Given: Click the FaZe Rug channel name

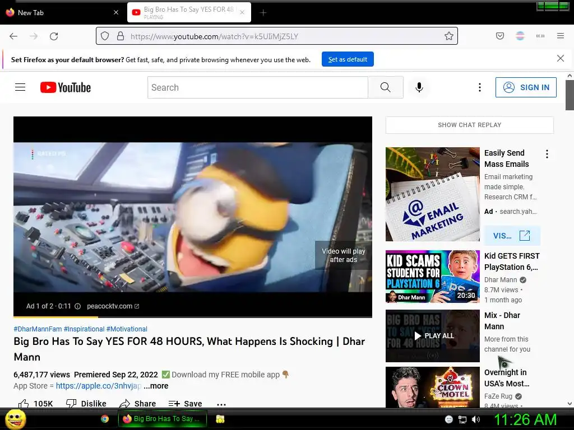Looking at the screenshot, I should [498, 396].
